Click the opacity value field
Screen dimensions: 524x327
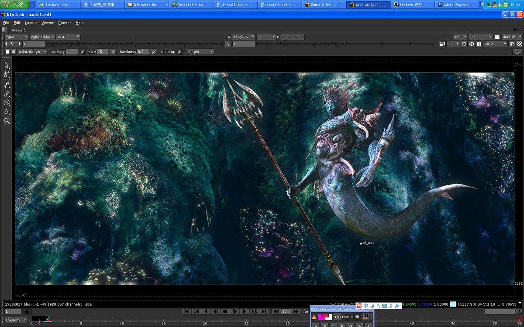coord(72,51)
